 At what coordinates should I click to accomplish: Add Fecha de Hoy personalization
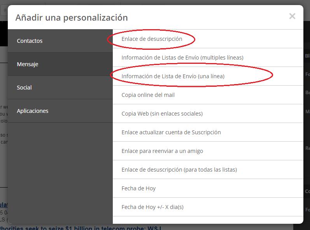(x=208, y=188)
